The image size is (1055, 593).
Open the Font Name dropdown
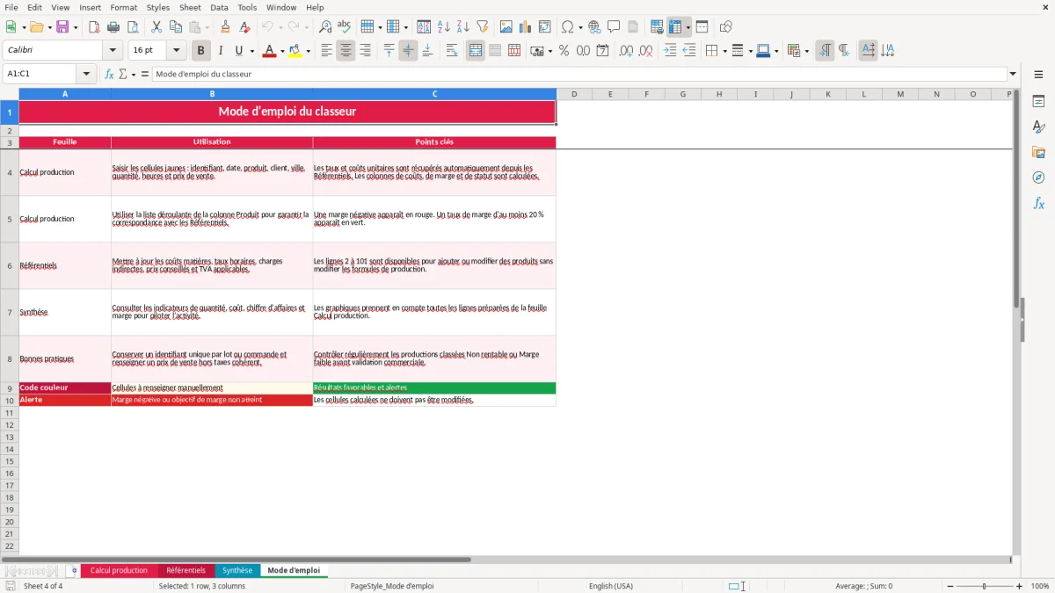pos(113,51)
